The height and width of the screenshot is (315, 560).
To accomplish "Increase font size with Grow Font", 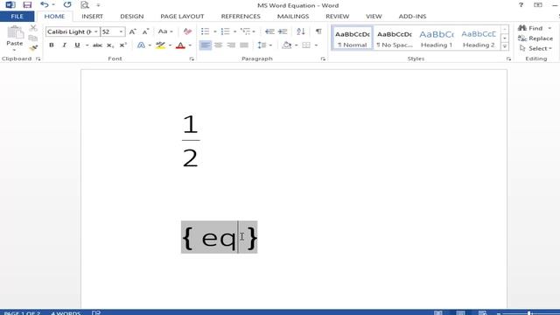I will pyautogui.click(x=132, y=31).
